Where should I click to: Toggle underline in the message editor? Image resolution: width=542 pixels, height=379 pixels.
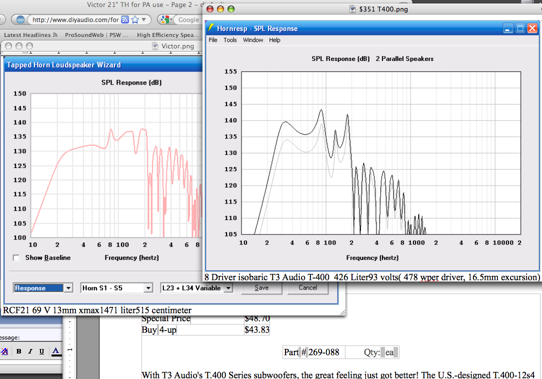[x=41, y=351]
